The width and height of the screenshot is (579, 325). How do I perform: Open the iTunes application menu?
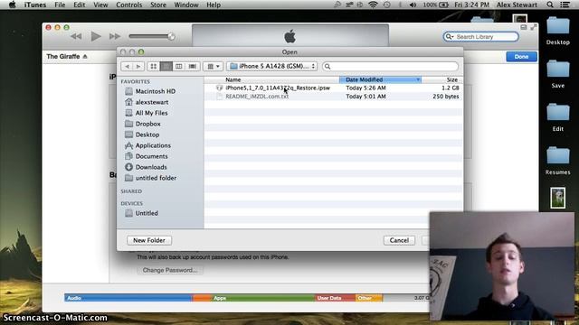click(35, 5)
